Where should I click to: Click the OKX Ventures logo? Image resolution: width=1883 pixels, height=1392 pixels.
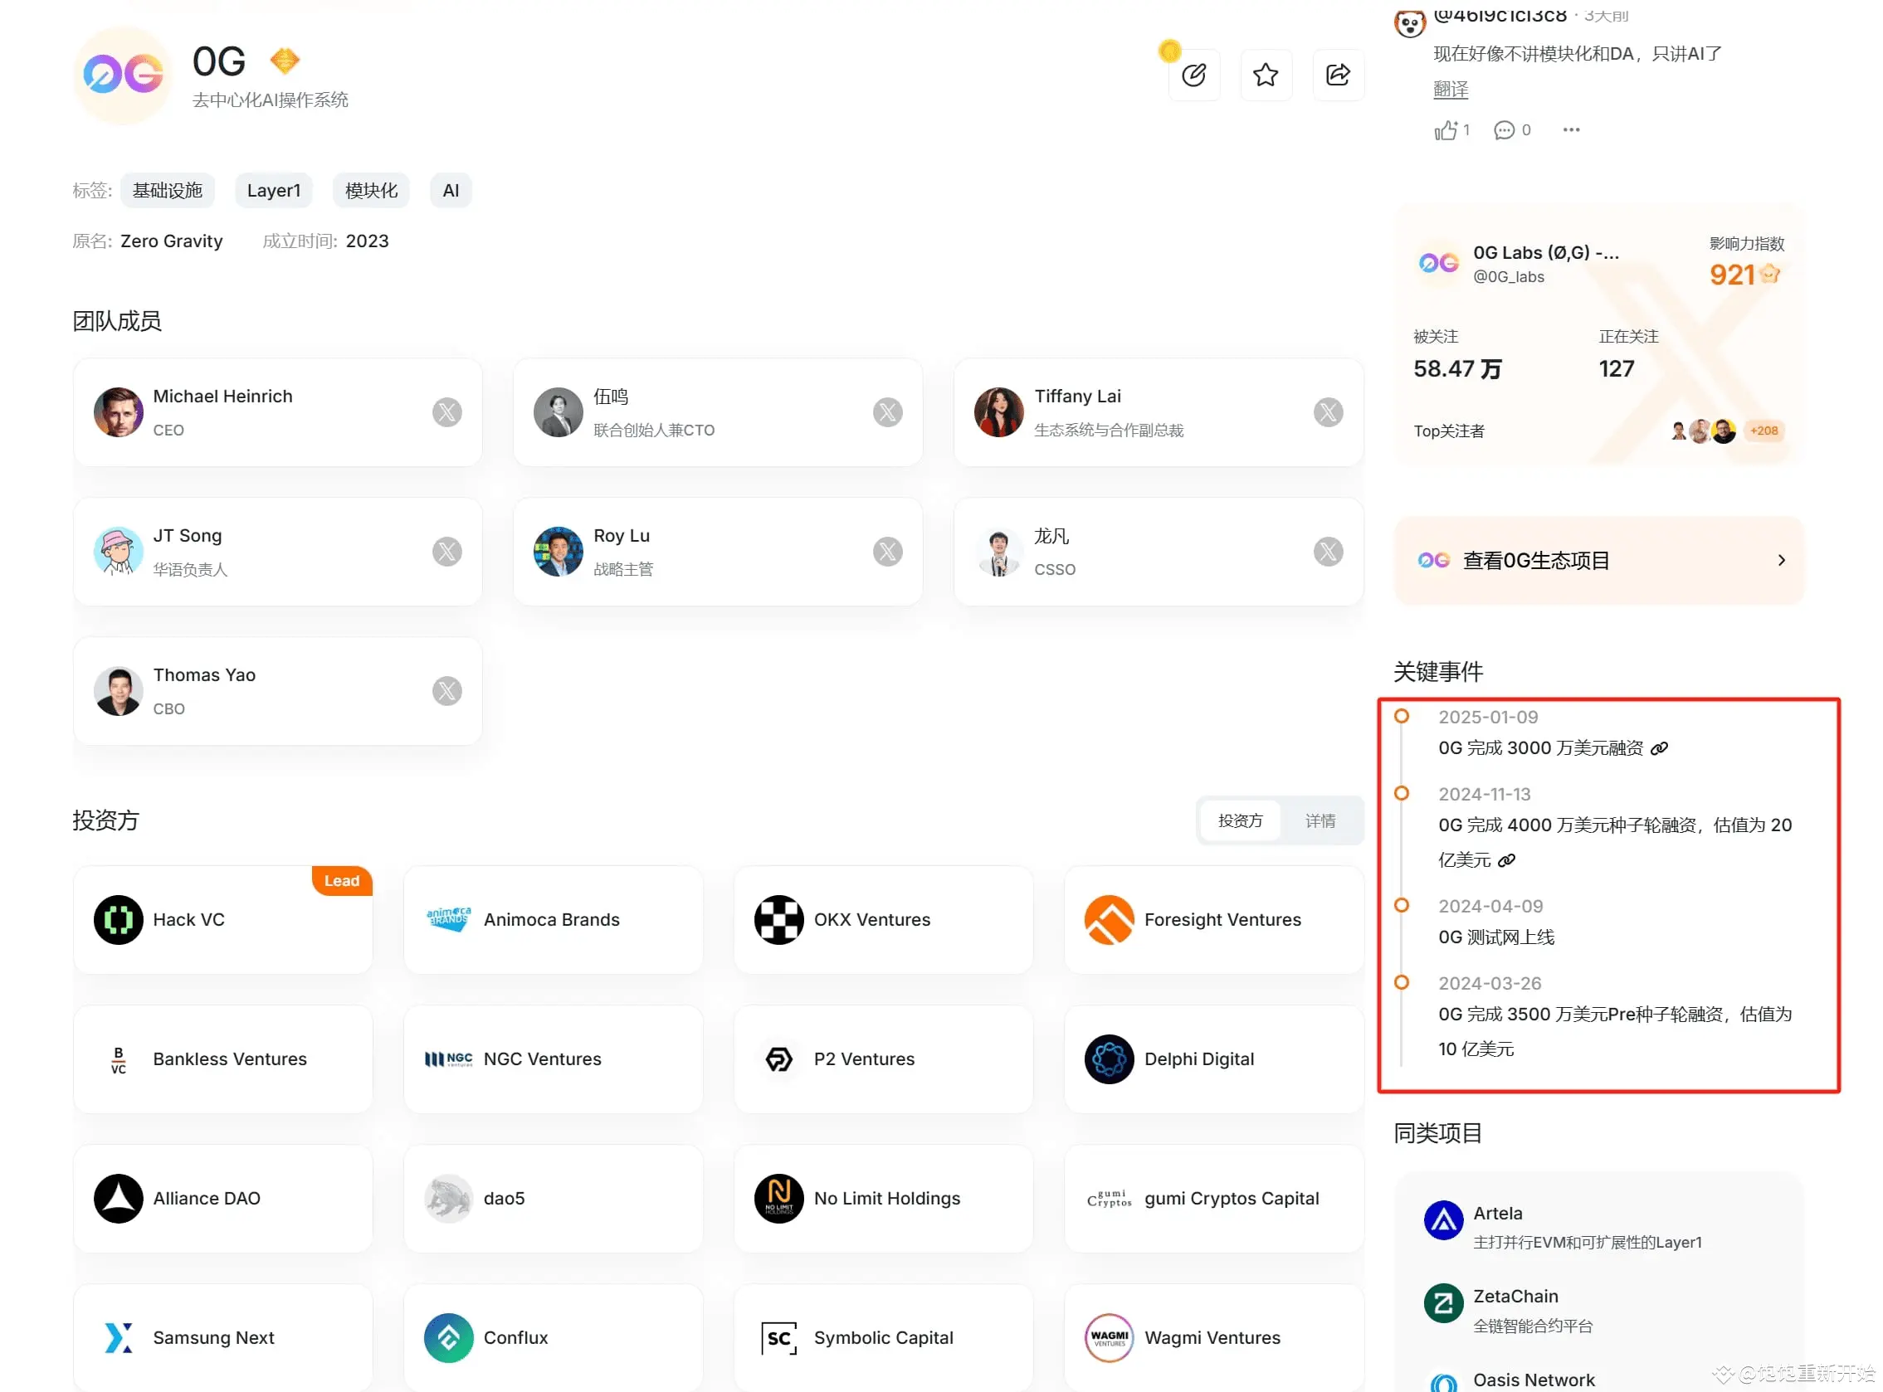click(x=778, y=920)
